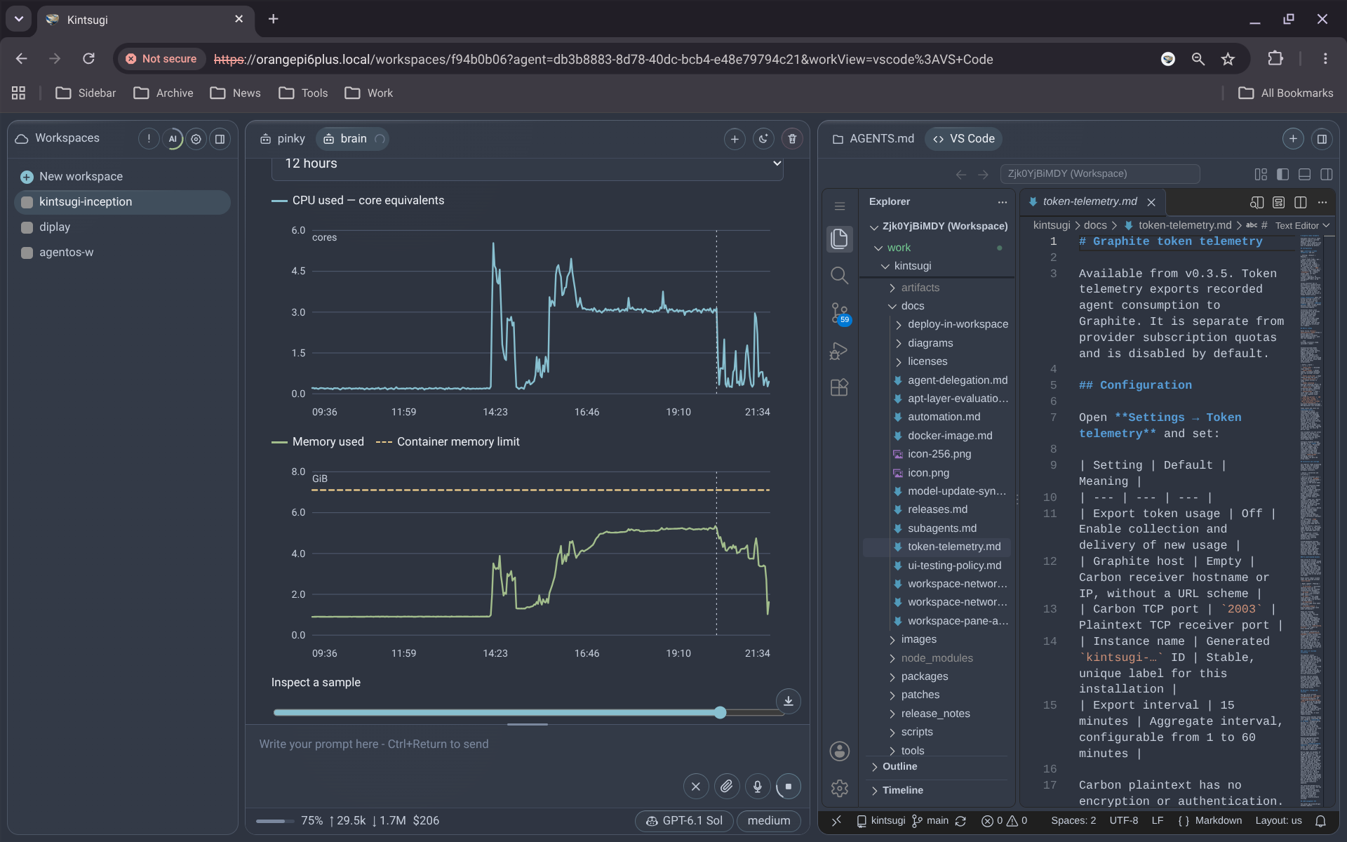1347x842 pixels.
Task: Toggle the right pane panel layout icon
Action: (x=1322, y=139)
